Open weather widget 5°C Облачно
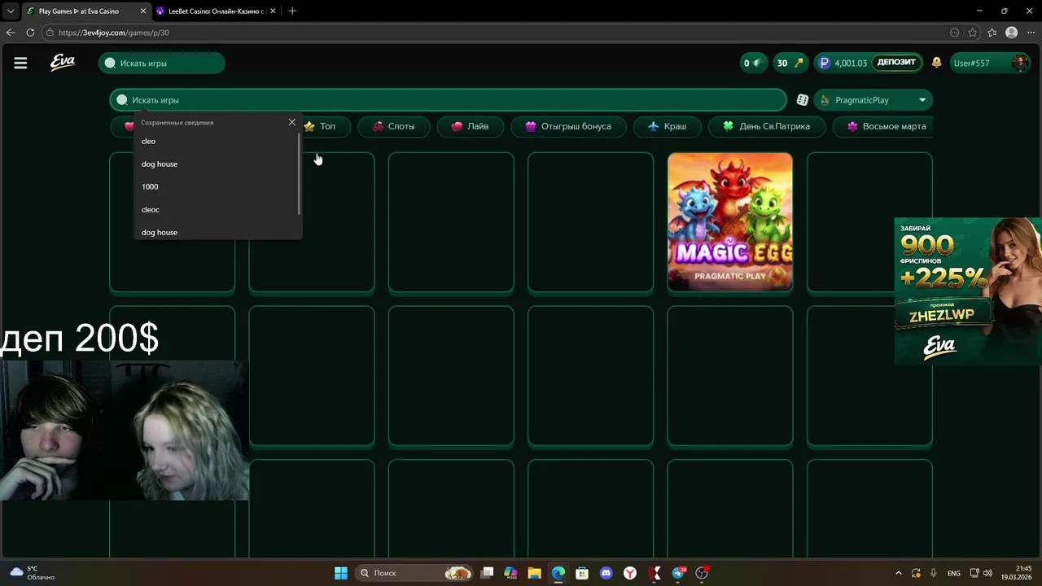The width and height of the screenshot is (1042, 586). 33,573
